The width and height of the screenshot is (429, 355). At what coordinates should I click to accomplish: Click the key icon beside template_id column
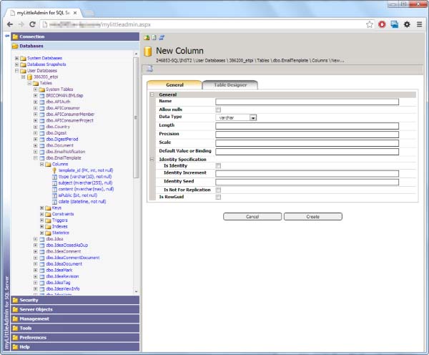[x=54, y=170]
